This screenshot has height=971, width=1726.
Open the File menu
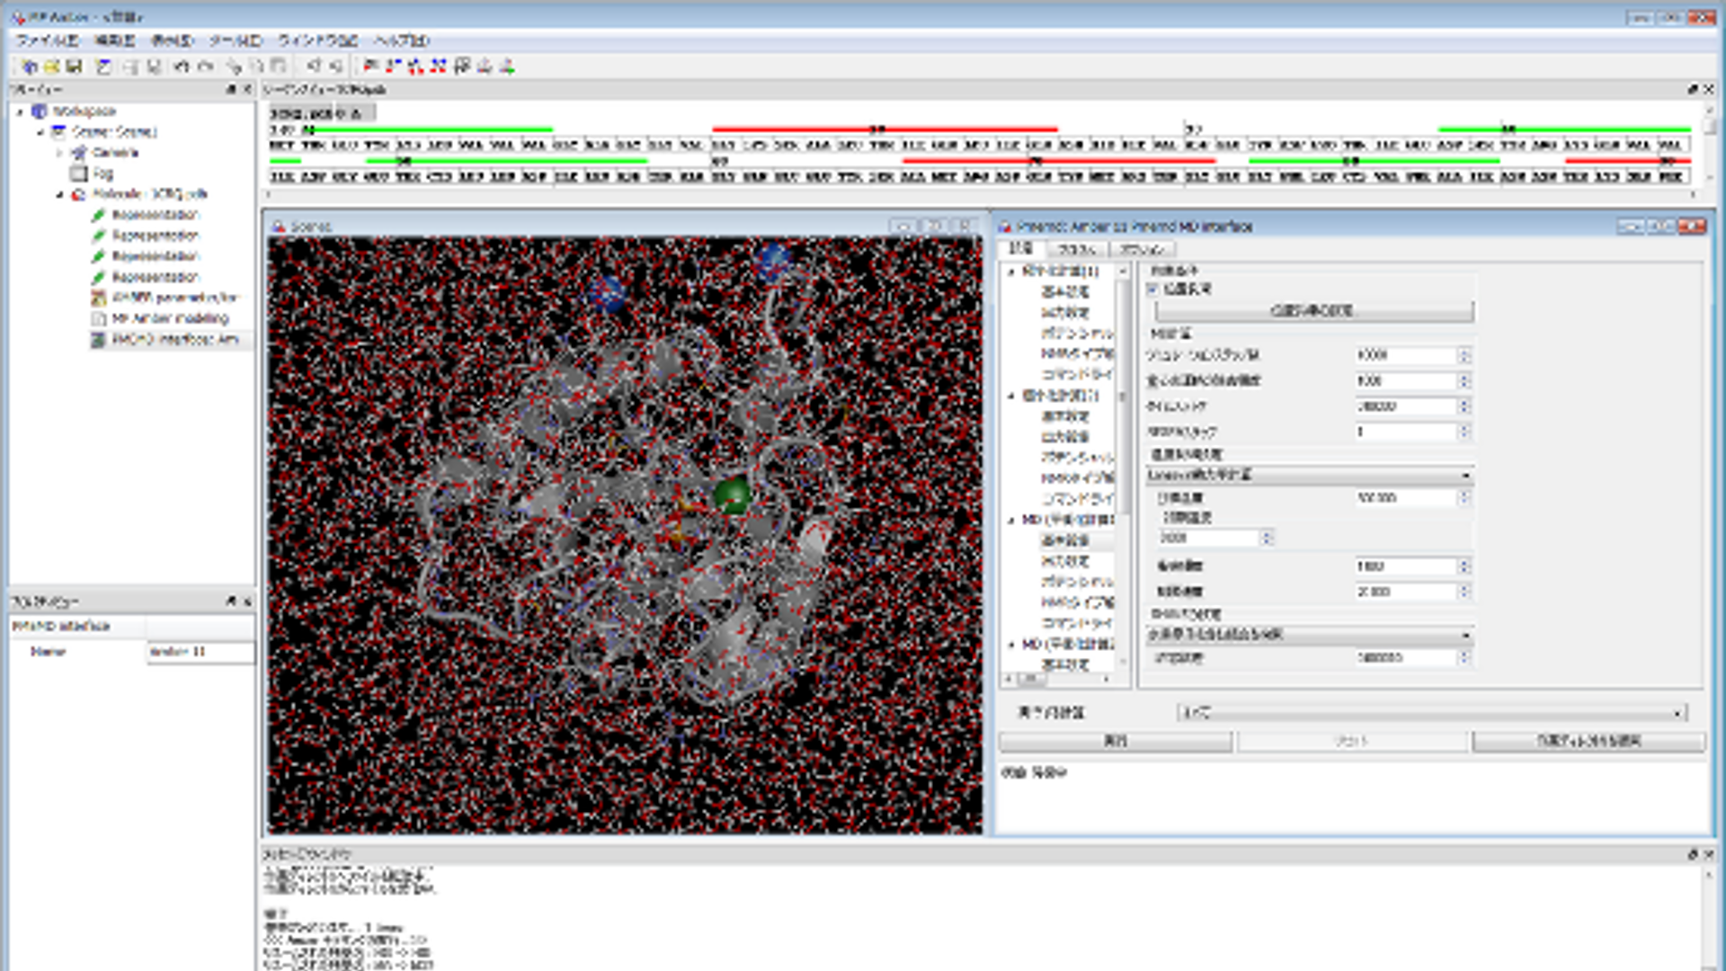pos(47,40)
